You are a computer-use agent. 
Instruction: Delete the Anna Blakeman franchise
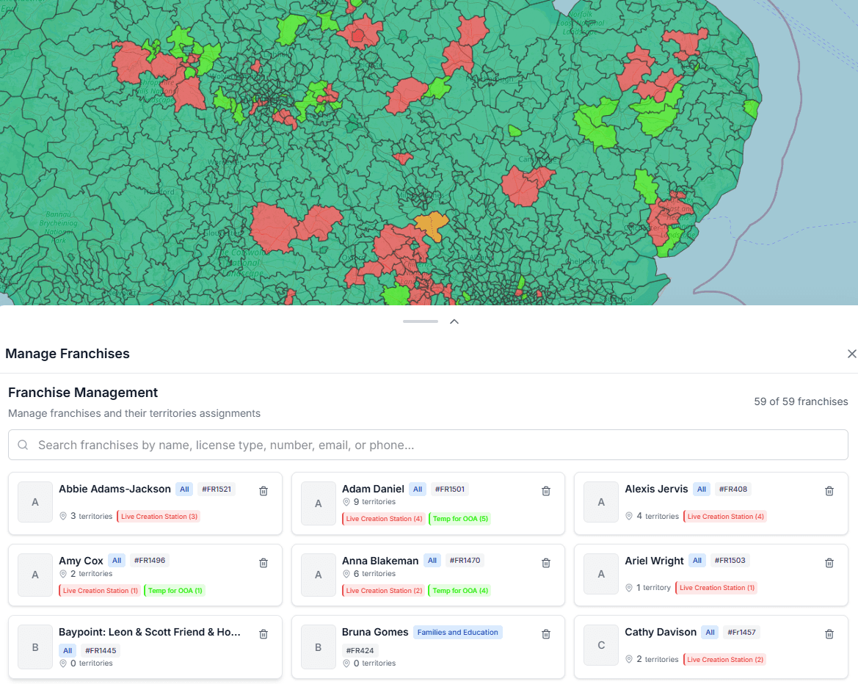546,562
